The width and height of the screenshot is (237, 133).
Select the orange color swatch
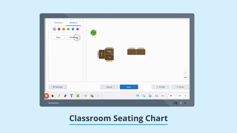pyautogui.click(x=64, y=29)
